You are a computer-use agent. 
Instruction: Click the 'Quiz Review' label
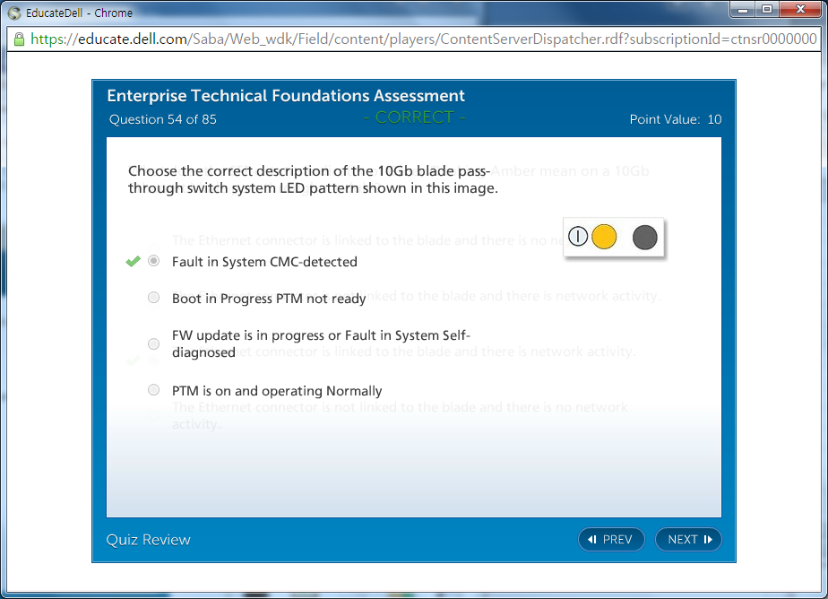(149, 539)
